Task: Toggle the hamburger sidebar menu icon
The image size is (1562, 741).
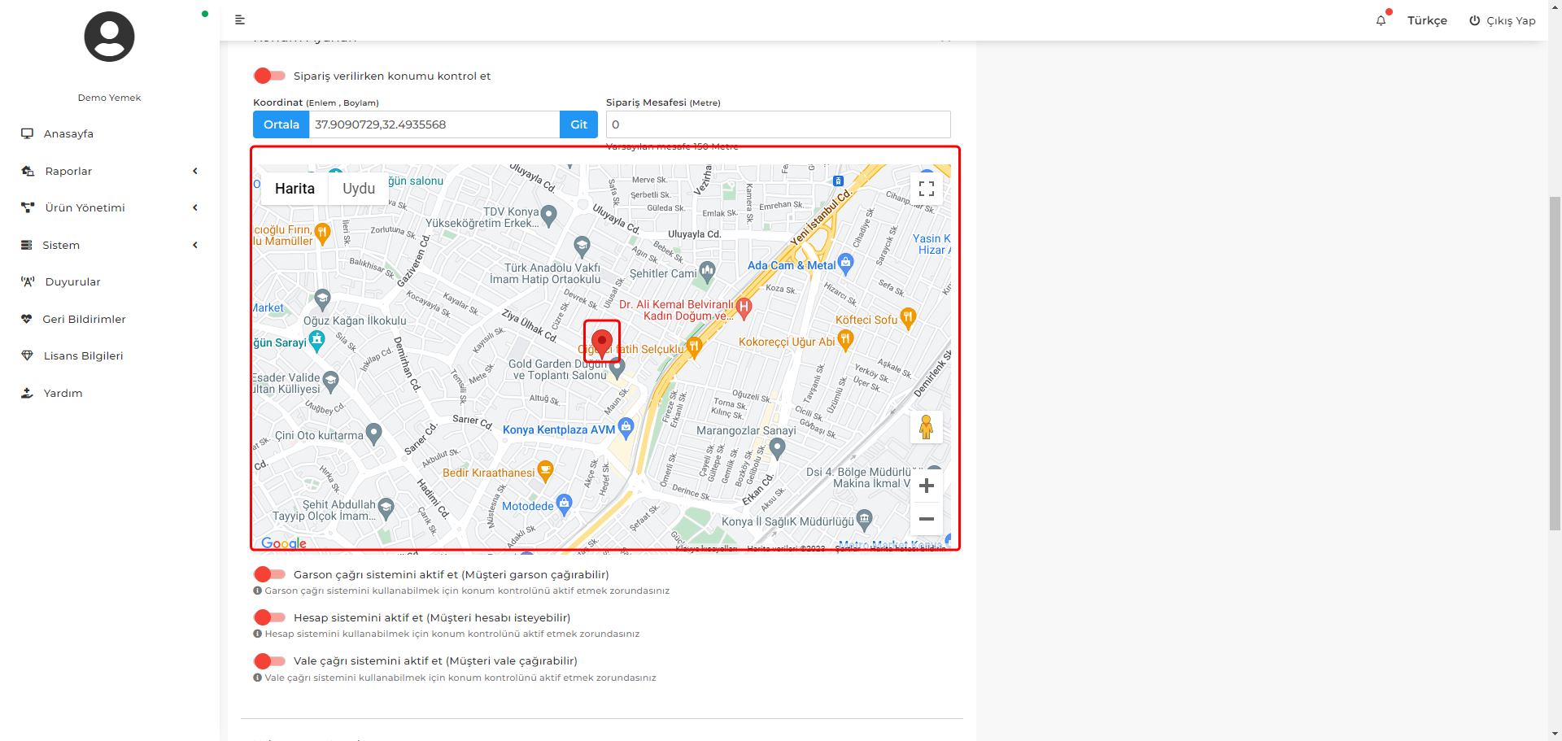Action: pos(240,20)
